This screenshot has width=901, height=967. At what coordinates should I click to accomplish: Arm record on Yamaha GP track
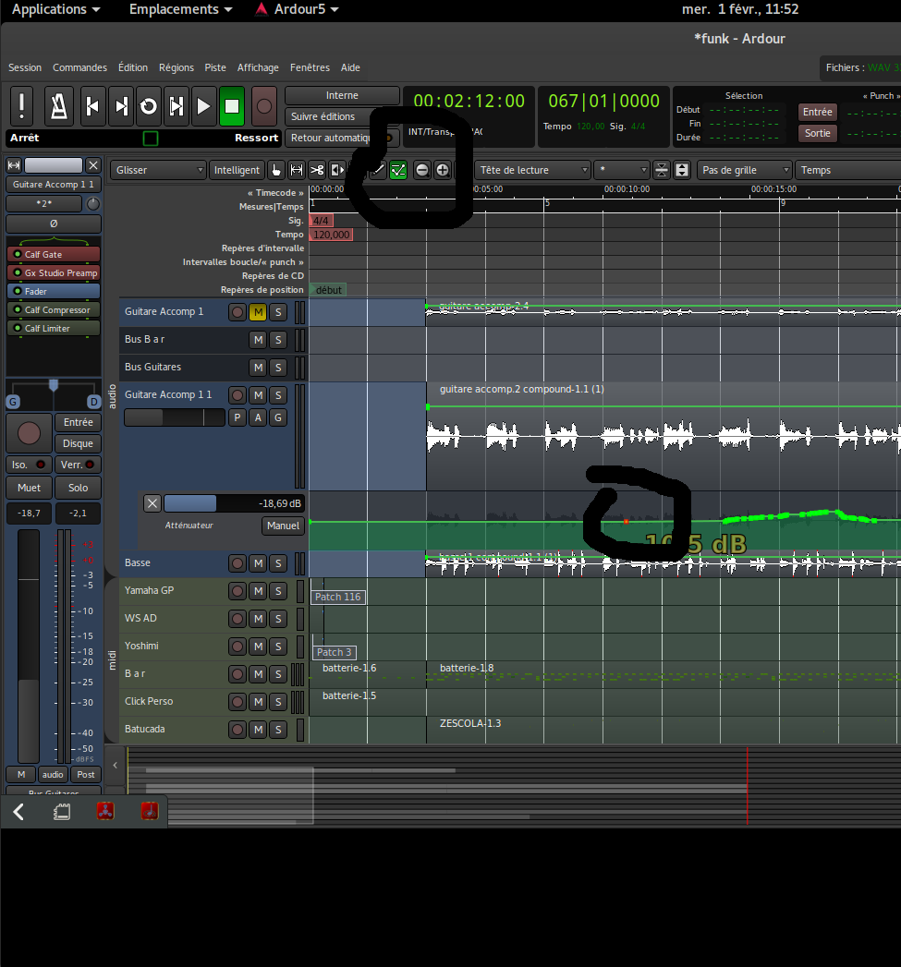click(237, 591)
